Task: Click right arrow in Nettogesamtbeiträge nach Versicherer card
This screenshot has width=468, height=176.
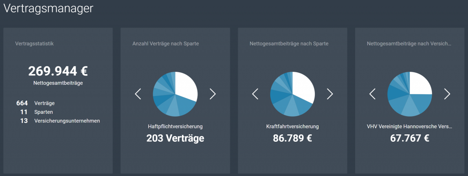Action: (x=447, y=94)
